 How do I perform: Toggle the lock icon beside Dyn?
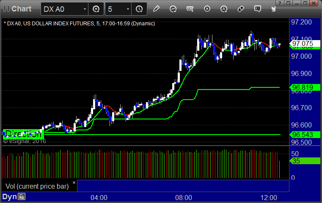coord(21,197)
